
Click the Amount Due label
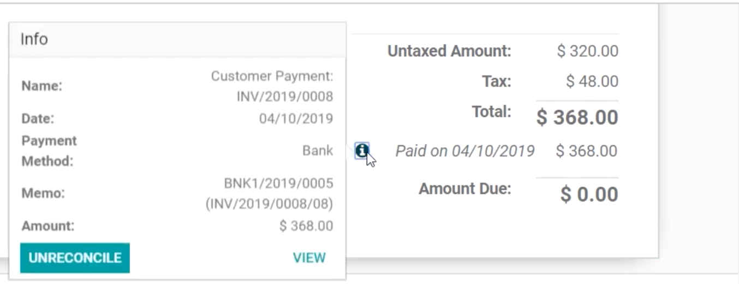point(465,189)
